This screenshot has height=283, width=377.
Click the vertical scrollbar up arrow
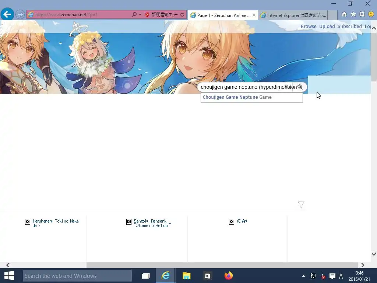click(374, 28)
